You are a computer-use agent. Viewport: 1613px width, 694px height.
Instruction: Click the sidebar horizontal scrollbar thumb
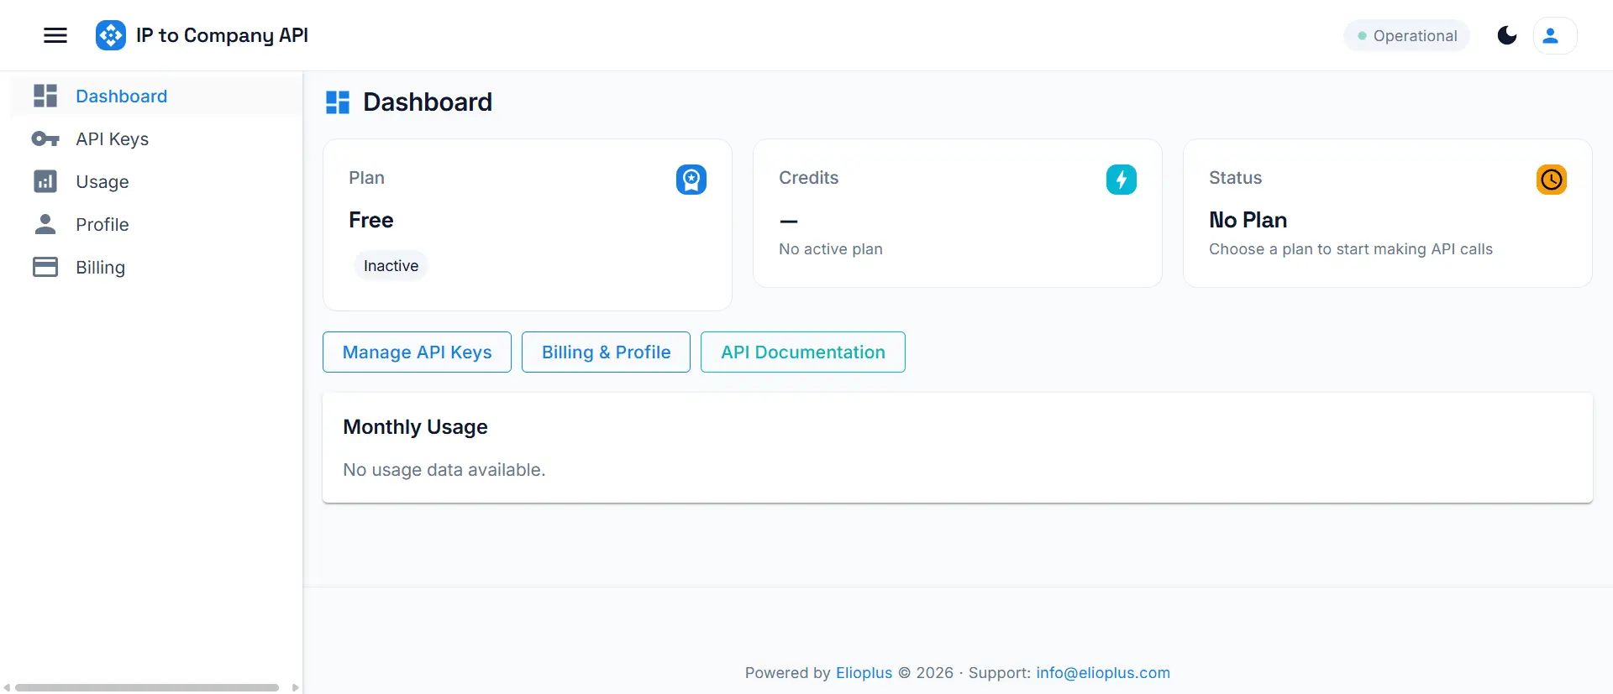pyautogui.click(x=147, y=687)
